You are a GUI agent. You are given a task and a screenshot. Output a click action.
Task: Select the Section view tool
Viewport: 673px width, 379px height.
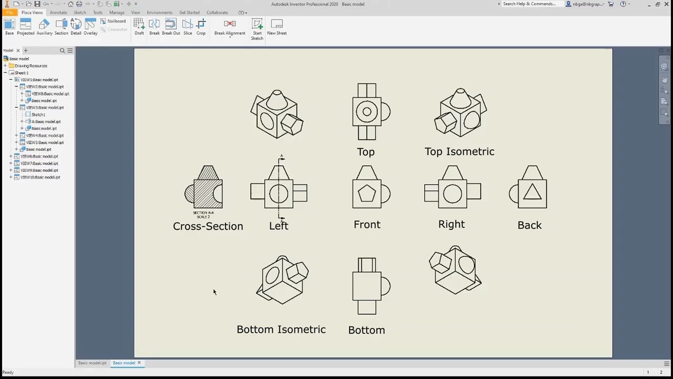pyautogui.click(x=62, y=27)
